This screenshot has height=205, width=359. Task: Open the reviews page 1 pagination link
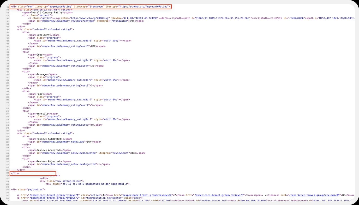53,195
